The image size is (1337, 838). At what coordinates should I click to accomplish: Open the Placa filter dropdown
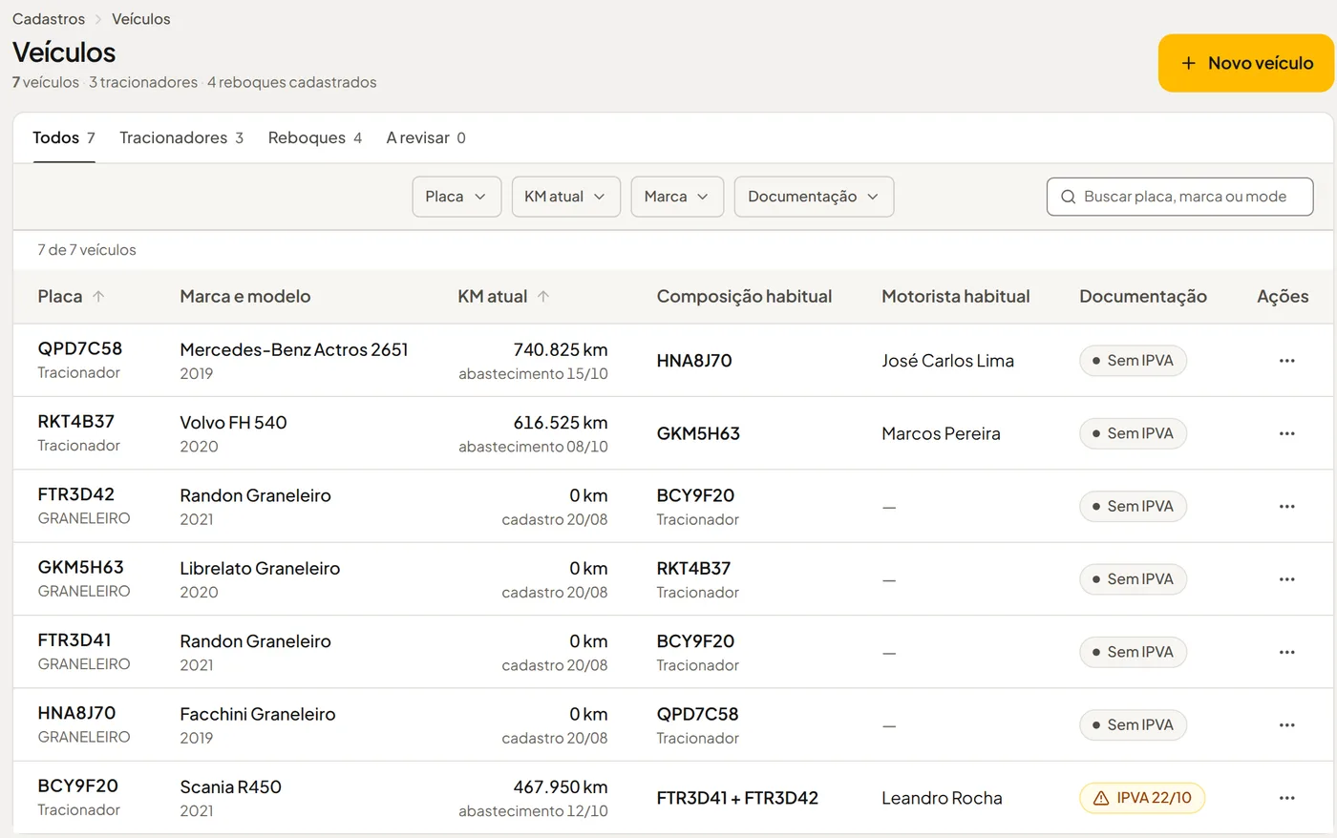(x=456, y=197)
